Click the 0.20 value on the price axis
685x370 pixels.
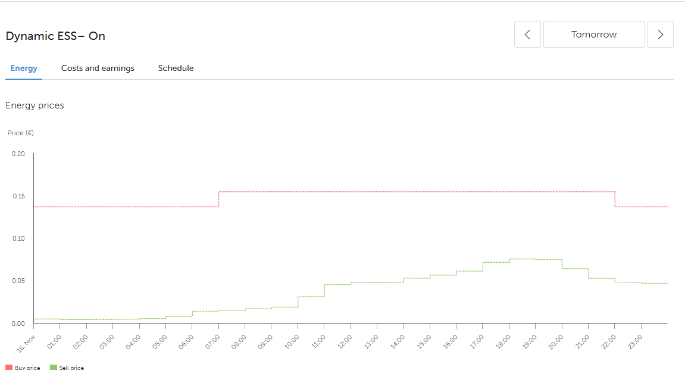pos(18,154)
